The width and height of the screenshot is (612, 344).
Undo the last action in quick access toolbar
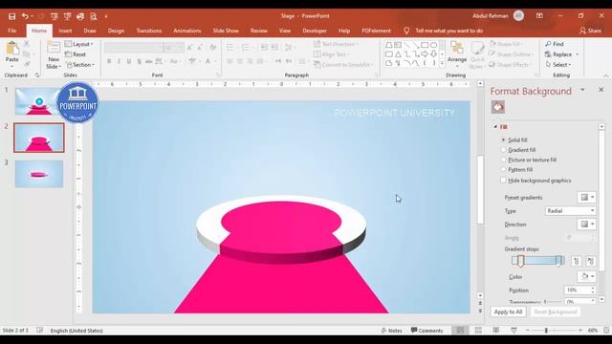point(25,16)
